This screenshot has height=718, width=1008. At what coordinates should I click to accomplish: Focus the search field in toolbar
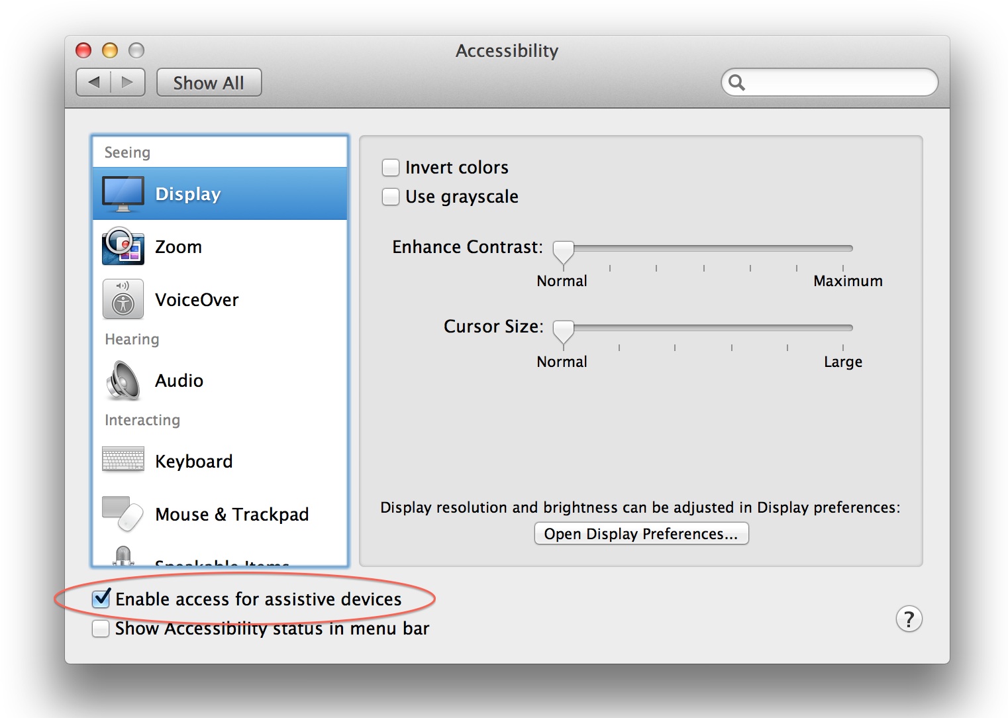[x=829, y=83]
